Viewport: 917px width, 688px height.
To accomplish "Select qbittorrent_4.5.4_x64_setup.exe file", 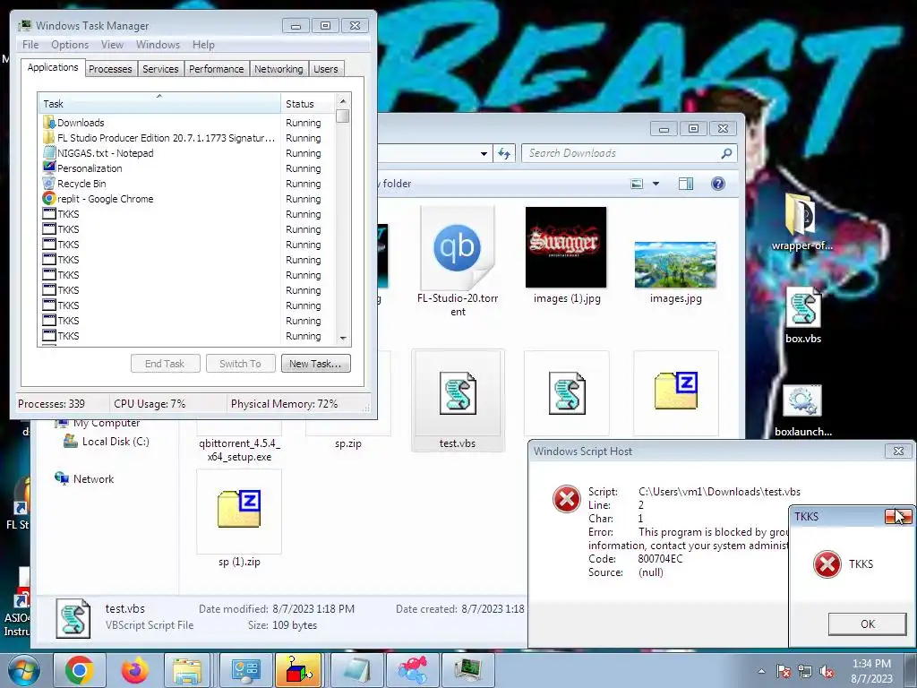I will (239, 450).
